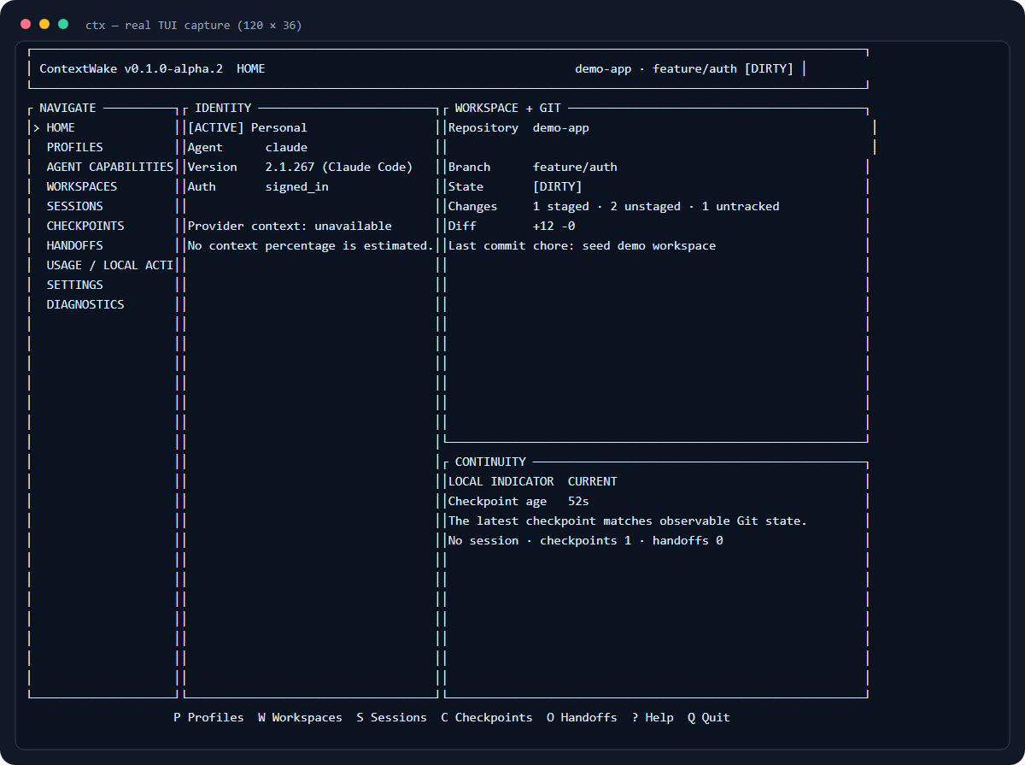The image size is (1025, 765).
Task: Select HOME in the Navigate list
Action: pos(61,127)
